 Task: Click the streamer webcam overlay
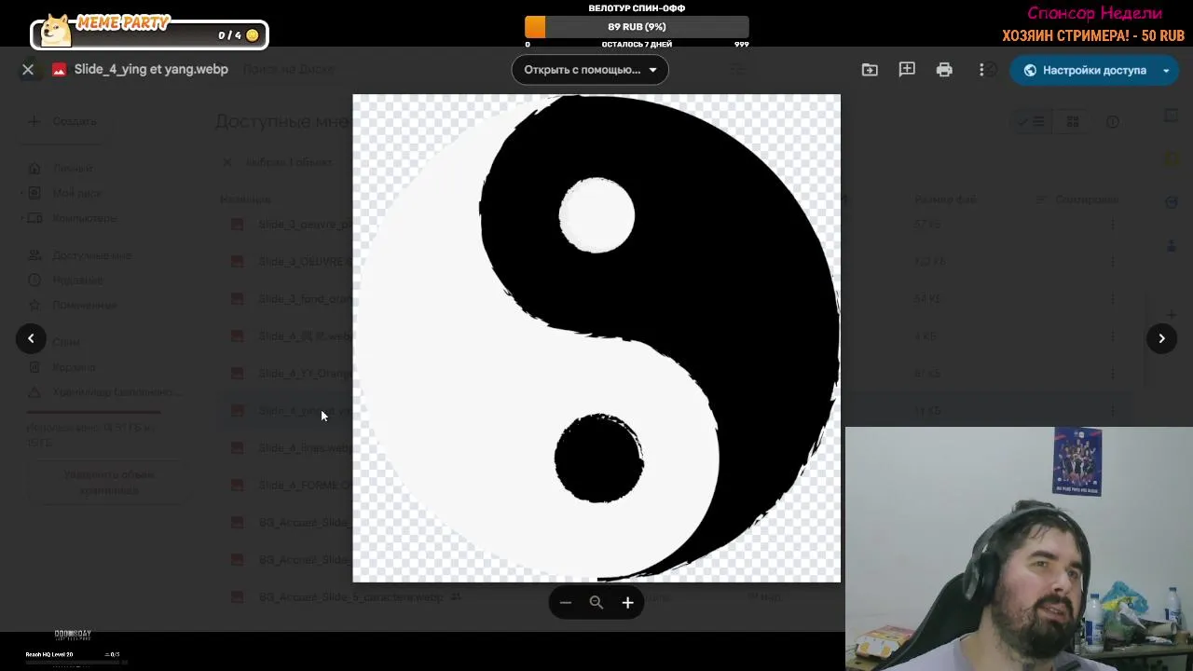tap(1019, 549)
